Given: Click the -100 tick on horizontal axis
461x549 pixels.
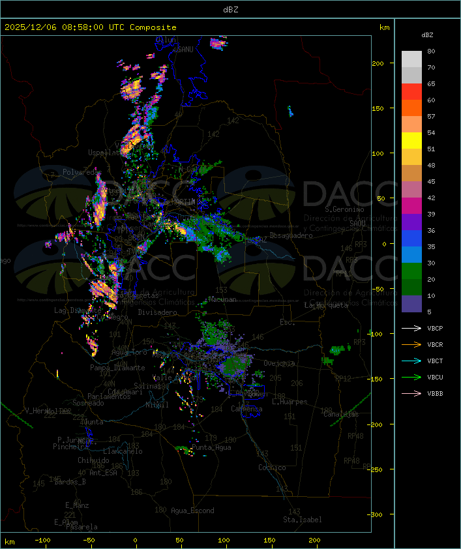Looking at the screenshot, I should [x=42, y=541].
